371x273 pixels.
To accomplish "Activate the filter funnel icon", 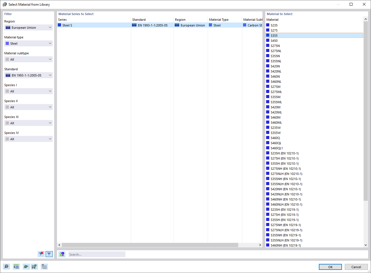I will point(49,254).
